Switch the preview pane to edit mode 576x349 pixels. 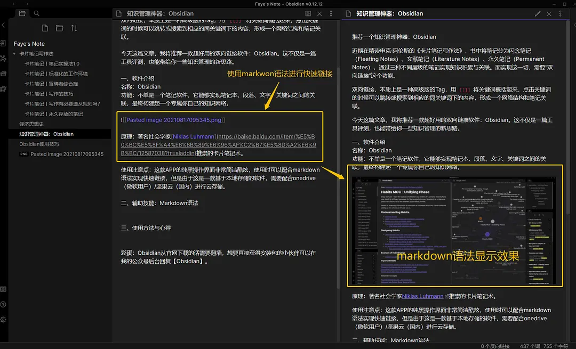[538, 13]
